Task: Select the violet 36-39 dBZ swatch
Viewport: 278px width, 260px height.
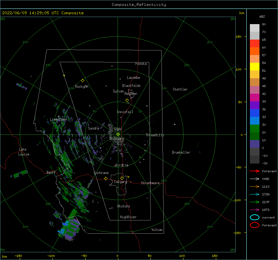Action: pos(255,105)
